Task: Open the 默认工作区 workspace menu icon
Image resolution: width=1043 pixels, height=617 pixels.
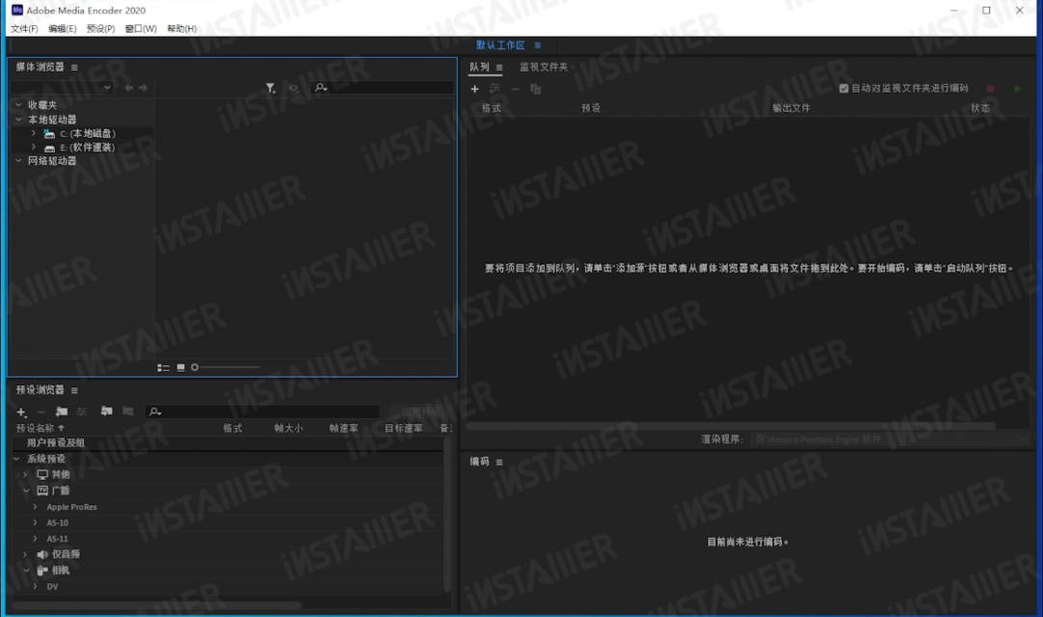Action: point(538,45)
